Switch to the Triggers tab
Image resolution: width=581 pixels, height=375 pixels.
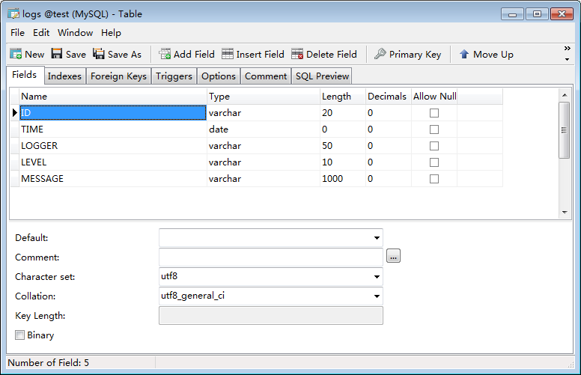(174, 76)
